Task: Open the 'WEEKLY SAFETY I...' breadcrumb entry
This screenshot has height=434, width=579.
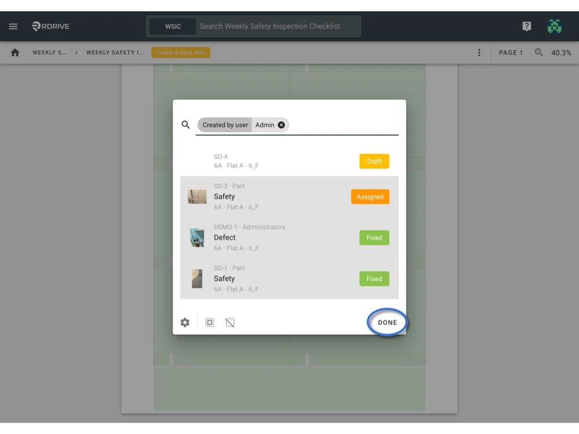Action: click(x=114, y=52)
